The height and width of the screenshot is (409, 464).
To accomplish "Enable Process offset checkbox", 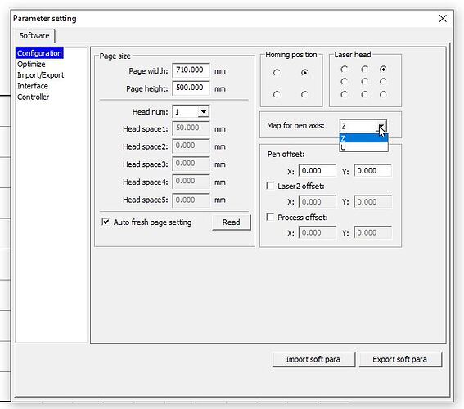I will [x=270, y=217].
